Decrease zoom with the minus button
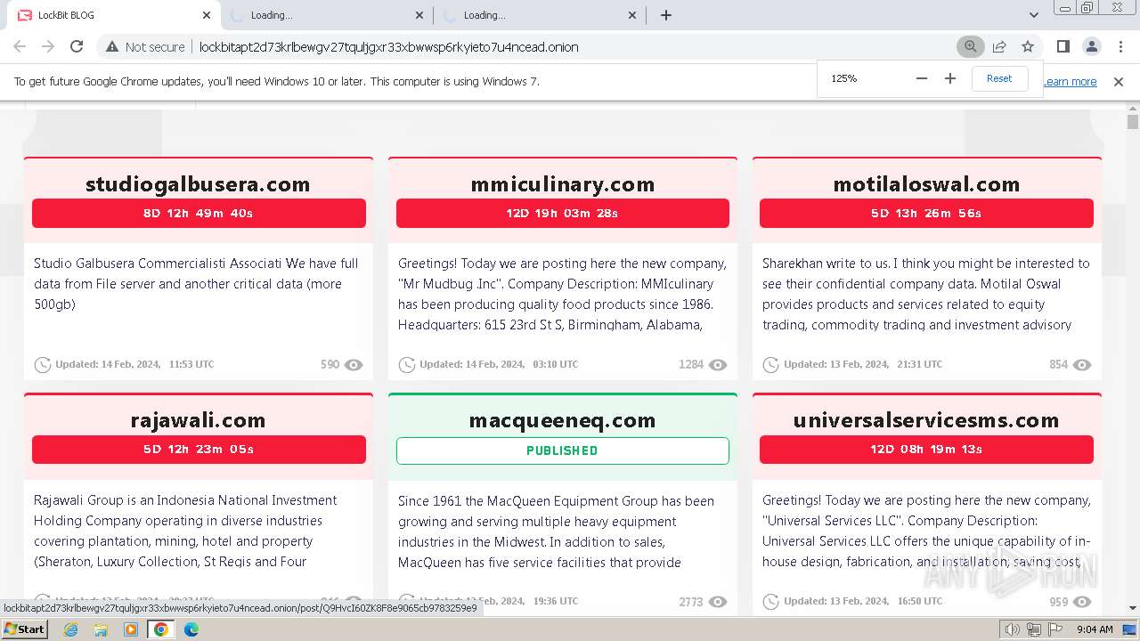The width and height of the screenshot is (1140, 641). point(922,78)
